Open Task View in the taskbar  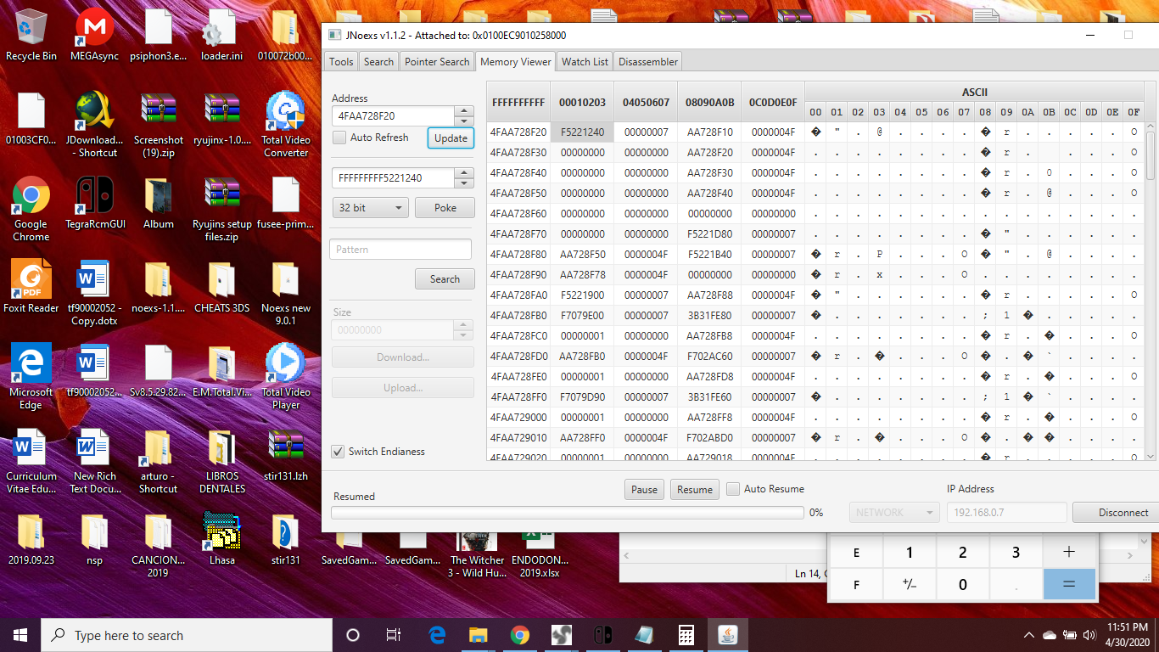394,635
